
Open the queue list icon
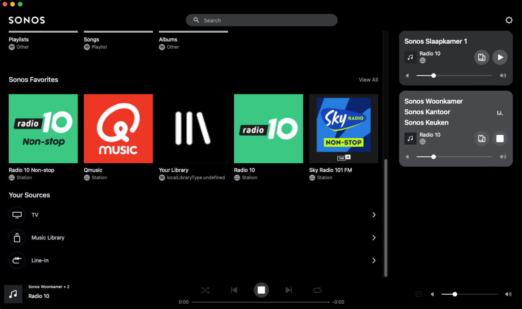418,294
